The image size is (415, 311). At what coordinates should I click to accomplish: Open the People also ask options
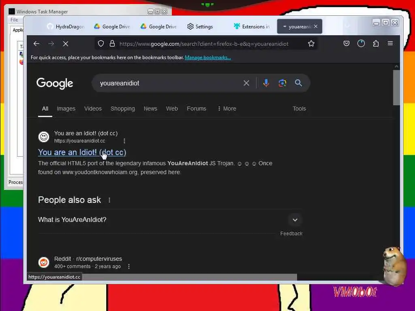point(109,200)
